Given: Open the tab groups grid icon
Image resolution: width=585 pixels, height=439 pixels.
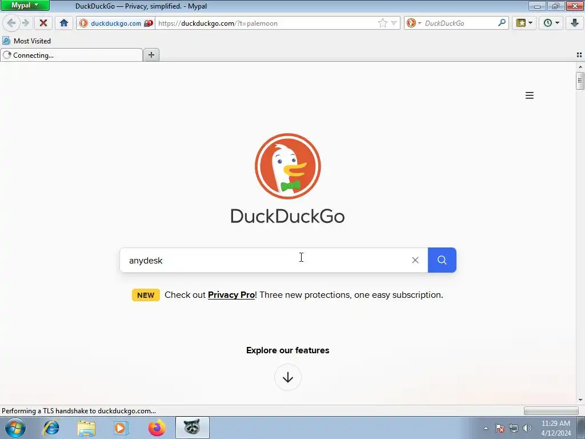Looking at the screenshot, I should pyautogui.click(x=579, y=55).
